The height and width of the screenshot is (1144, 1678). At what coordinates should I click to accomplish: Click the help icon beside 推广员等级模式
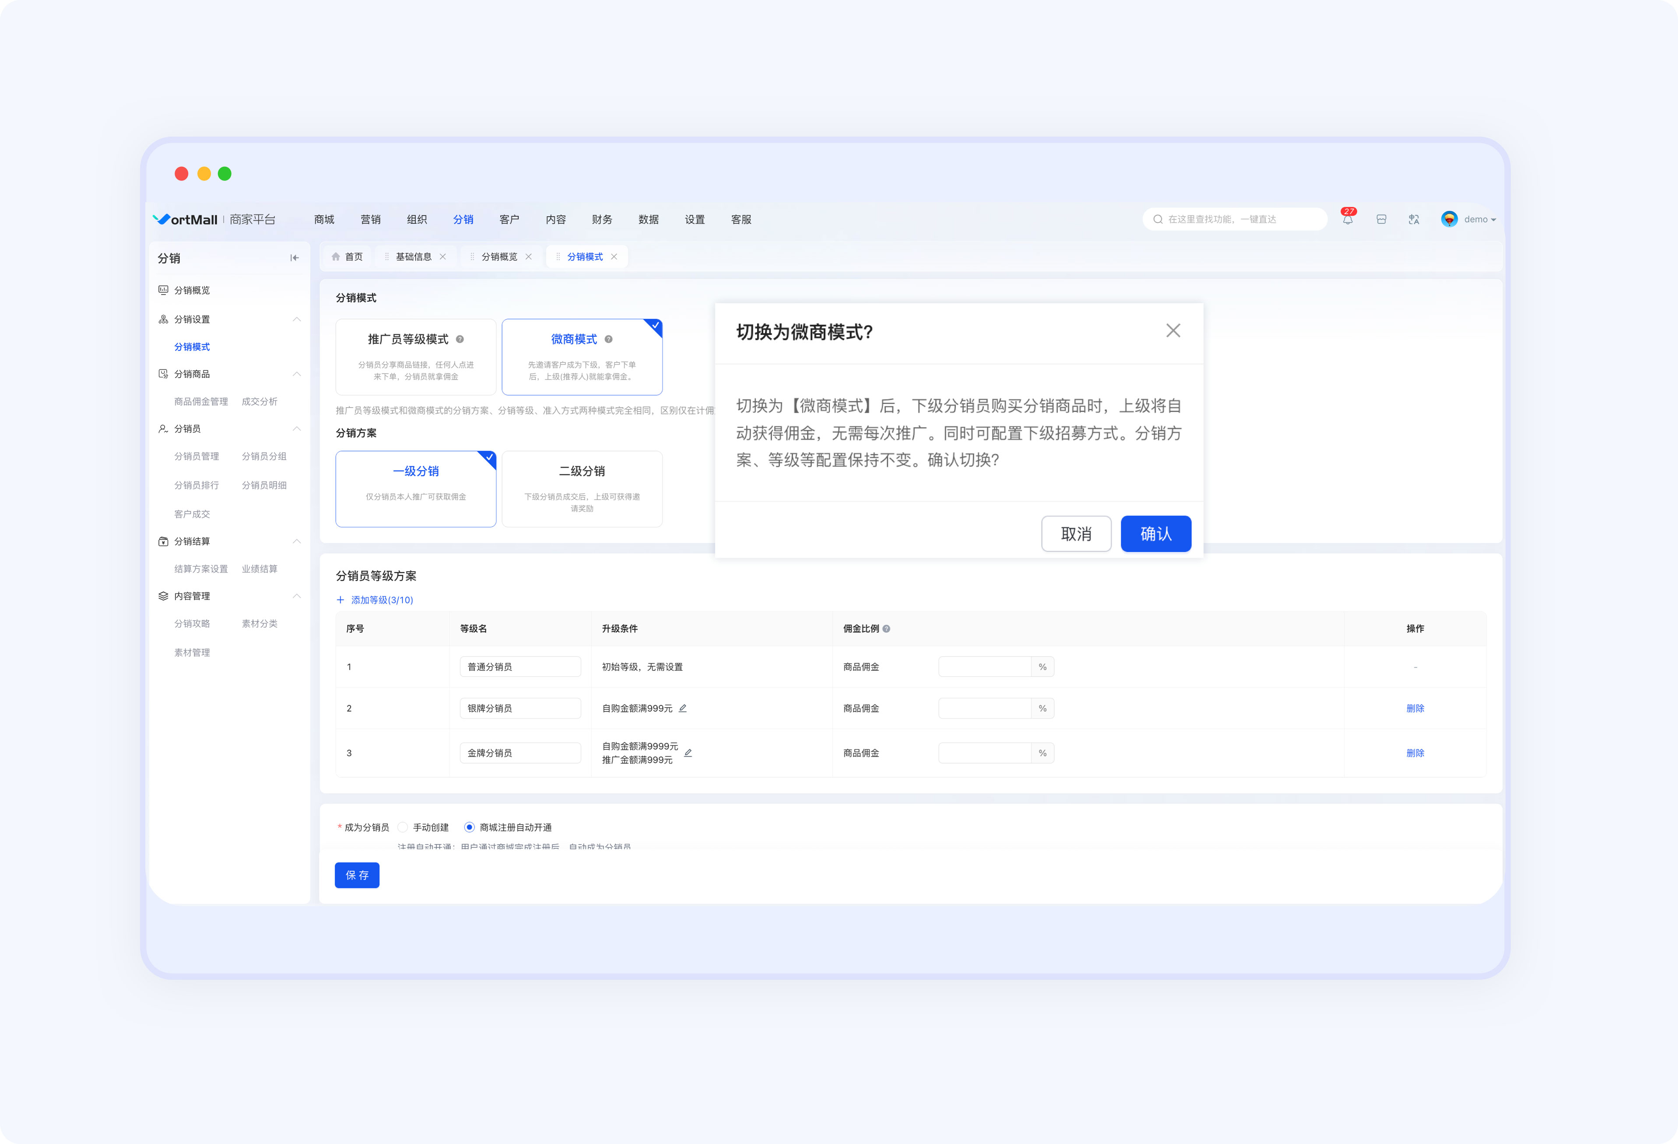[x=460, y=339]
